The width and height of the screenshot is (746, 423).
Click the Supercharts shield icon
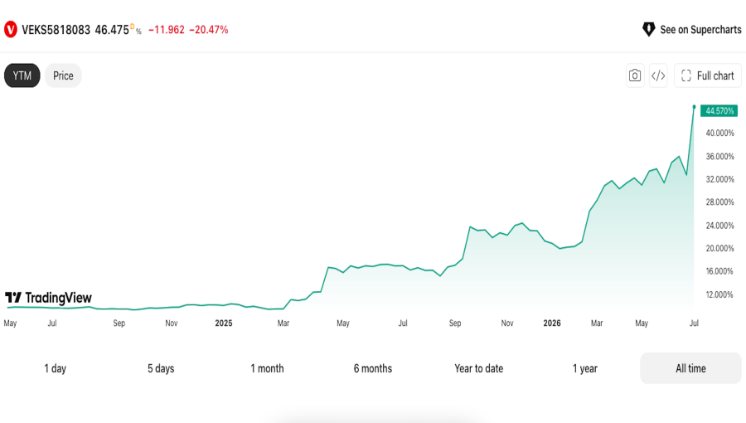pyautogui.click(x=648, y=30)
